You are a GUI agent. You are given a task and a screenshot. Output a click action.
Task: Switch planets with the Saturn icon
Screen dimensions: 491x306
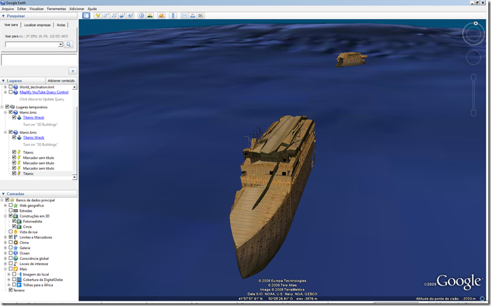point(161,16)
